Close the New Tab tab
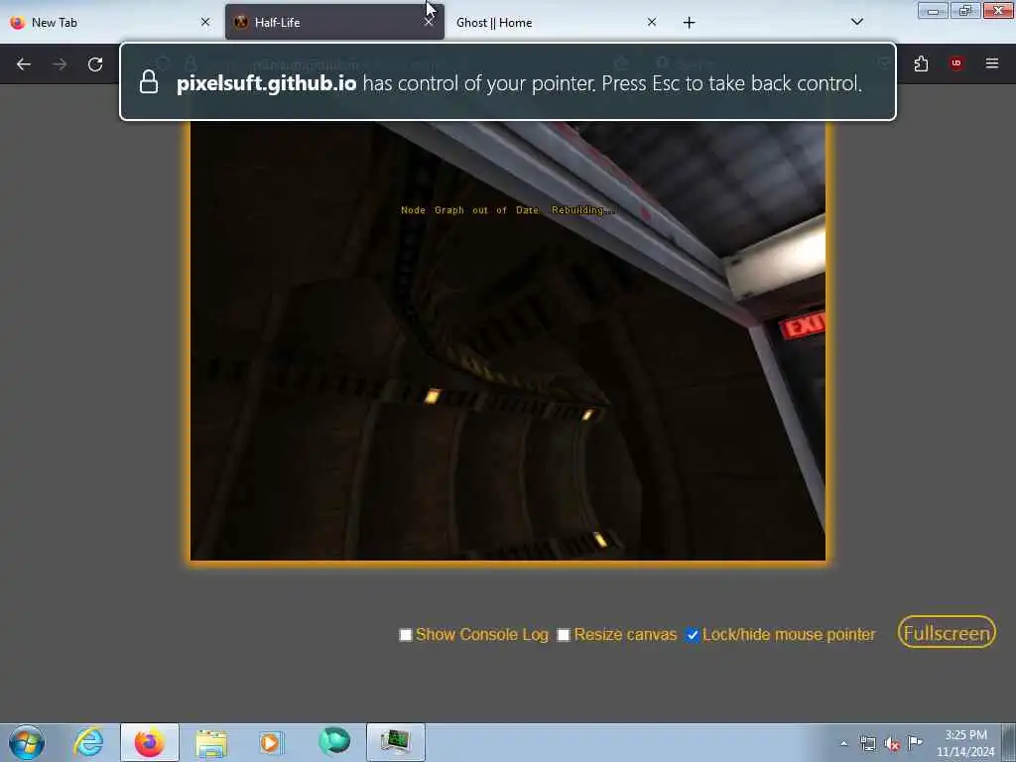 click(205, 22)
